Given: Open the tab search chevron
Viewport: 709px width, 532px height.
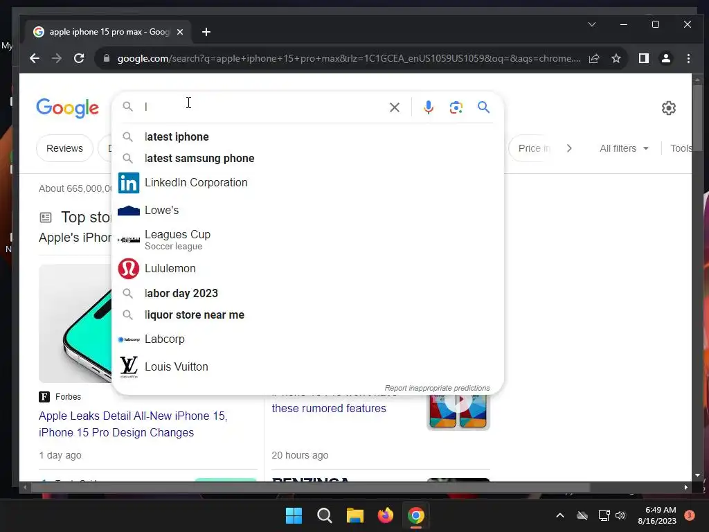Looking at the screenshot, I should pos(592,24).
